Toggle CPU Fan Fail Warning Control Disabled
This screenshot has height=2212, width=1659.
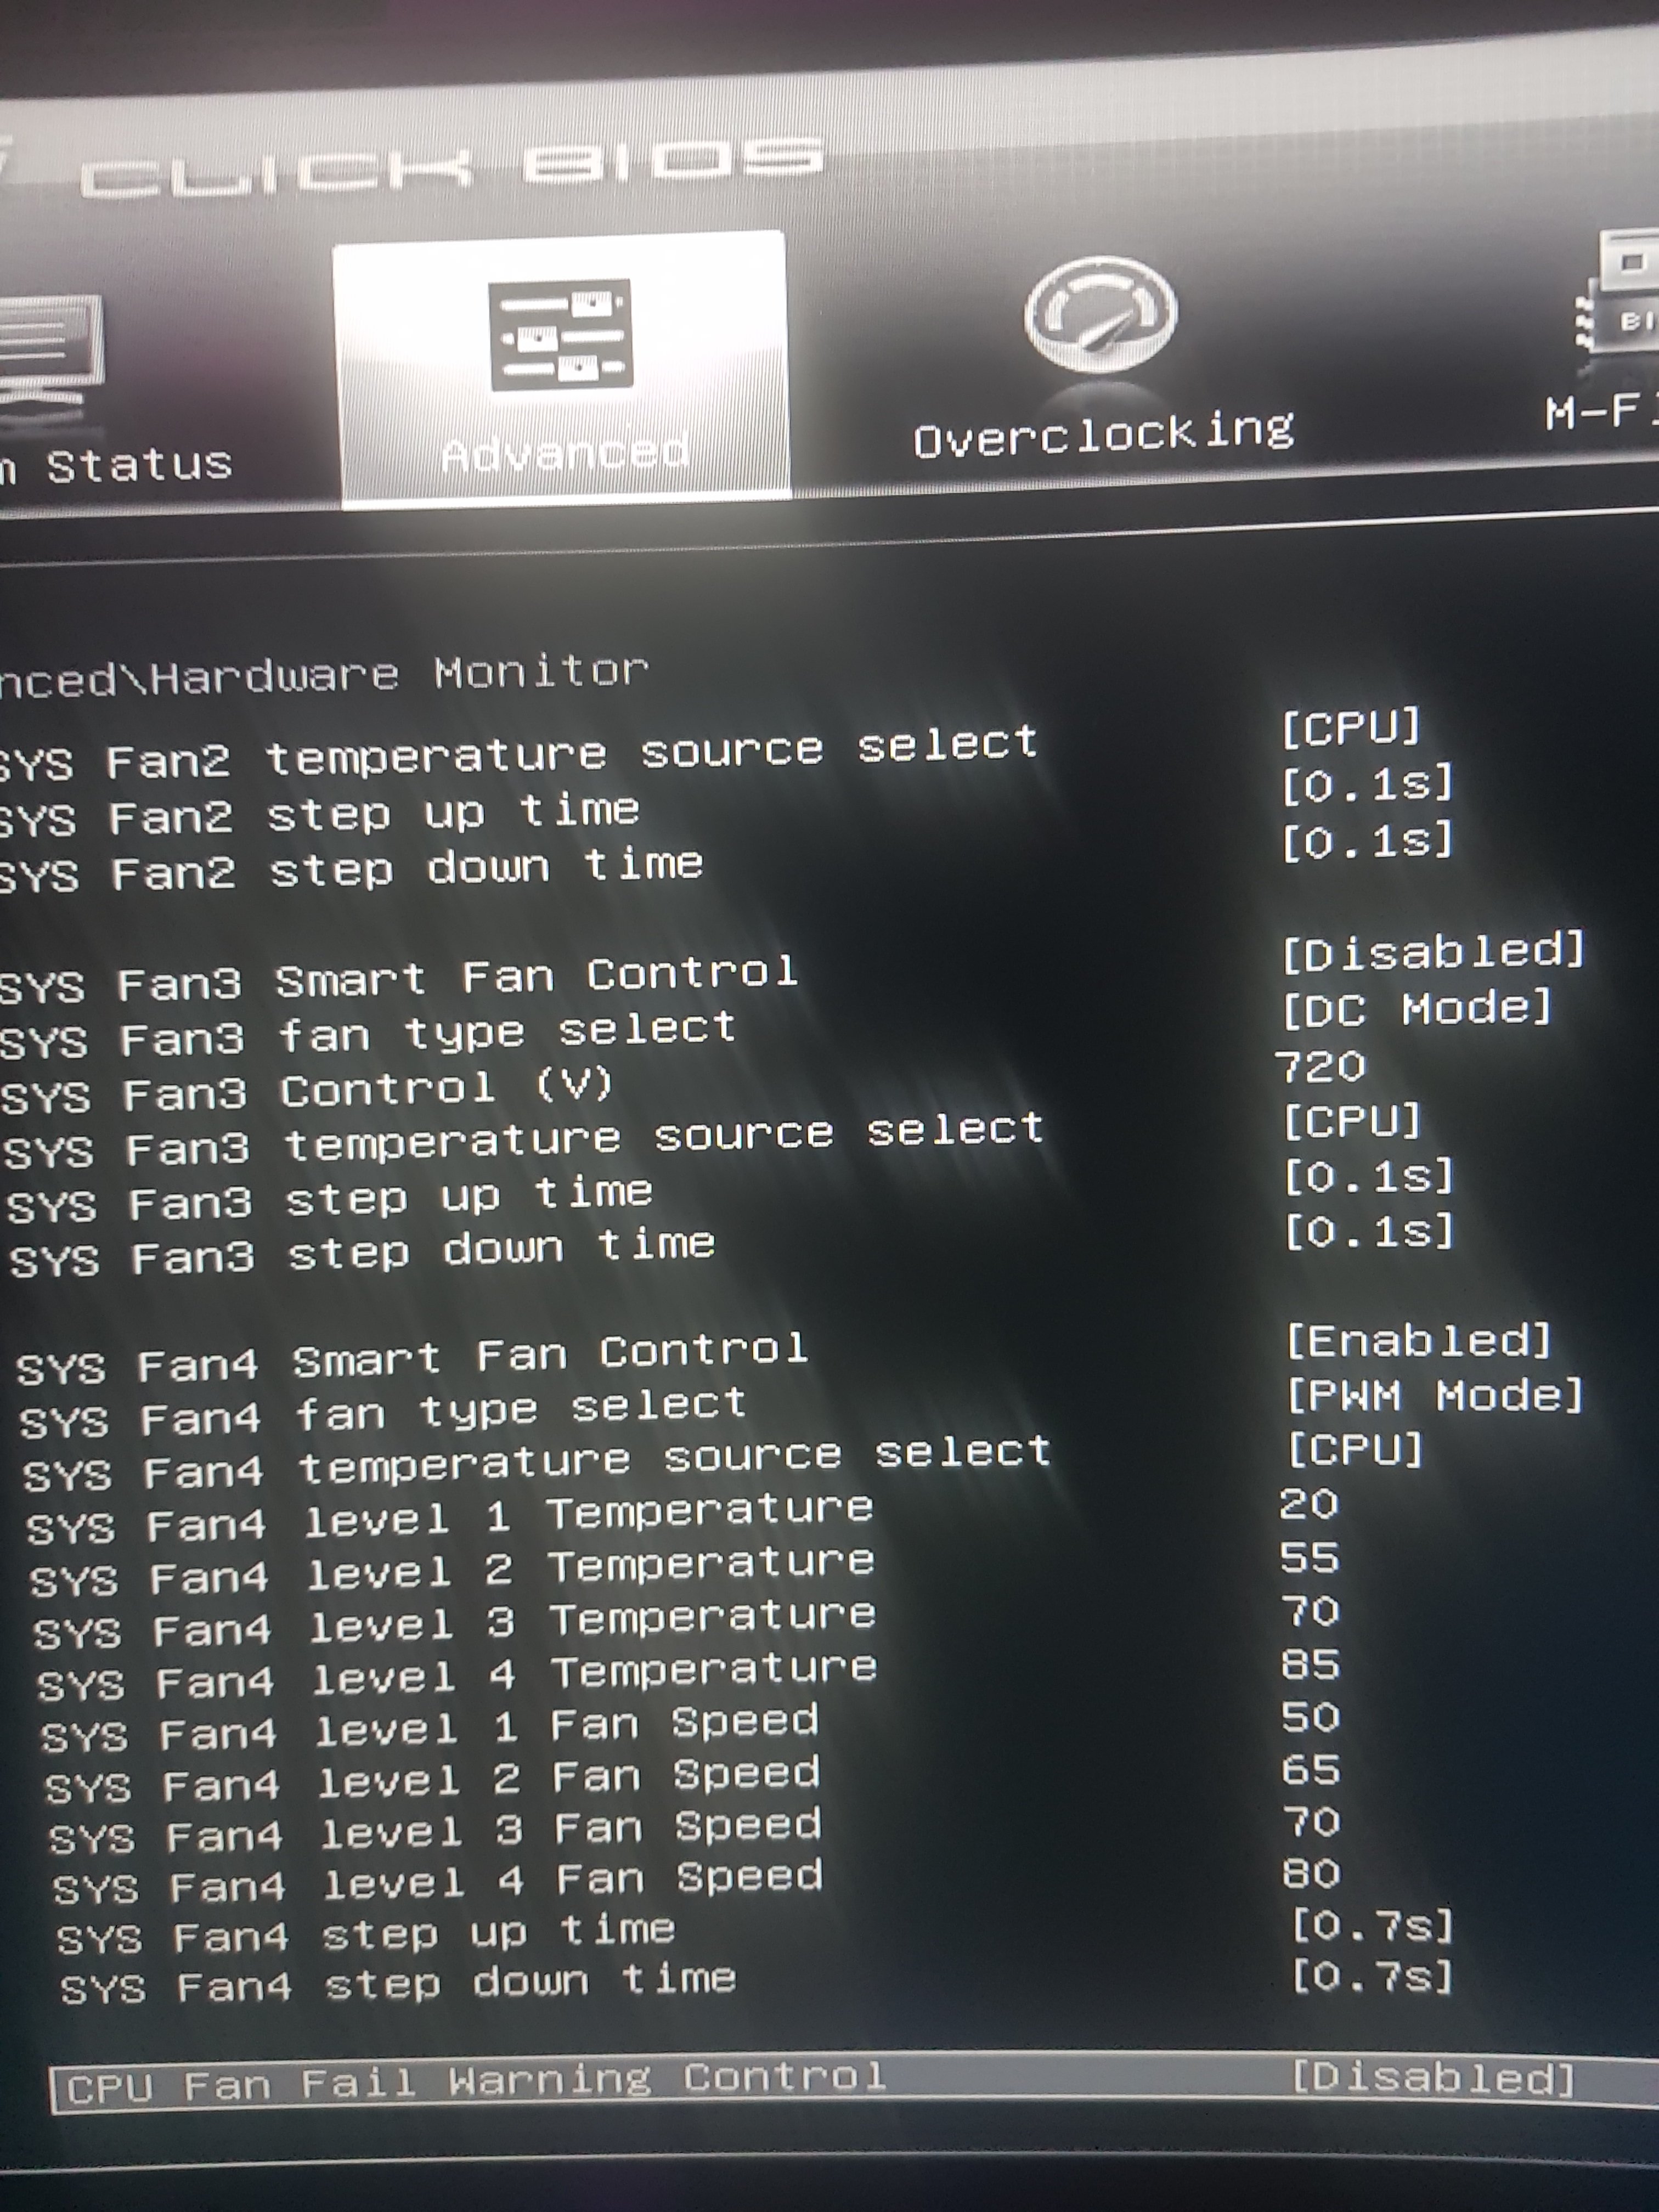tap(1433, 2078)
